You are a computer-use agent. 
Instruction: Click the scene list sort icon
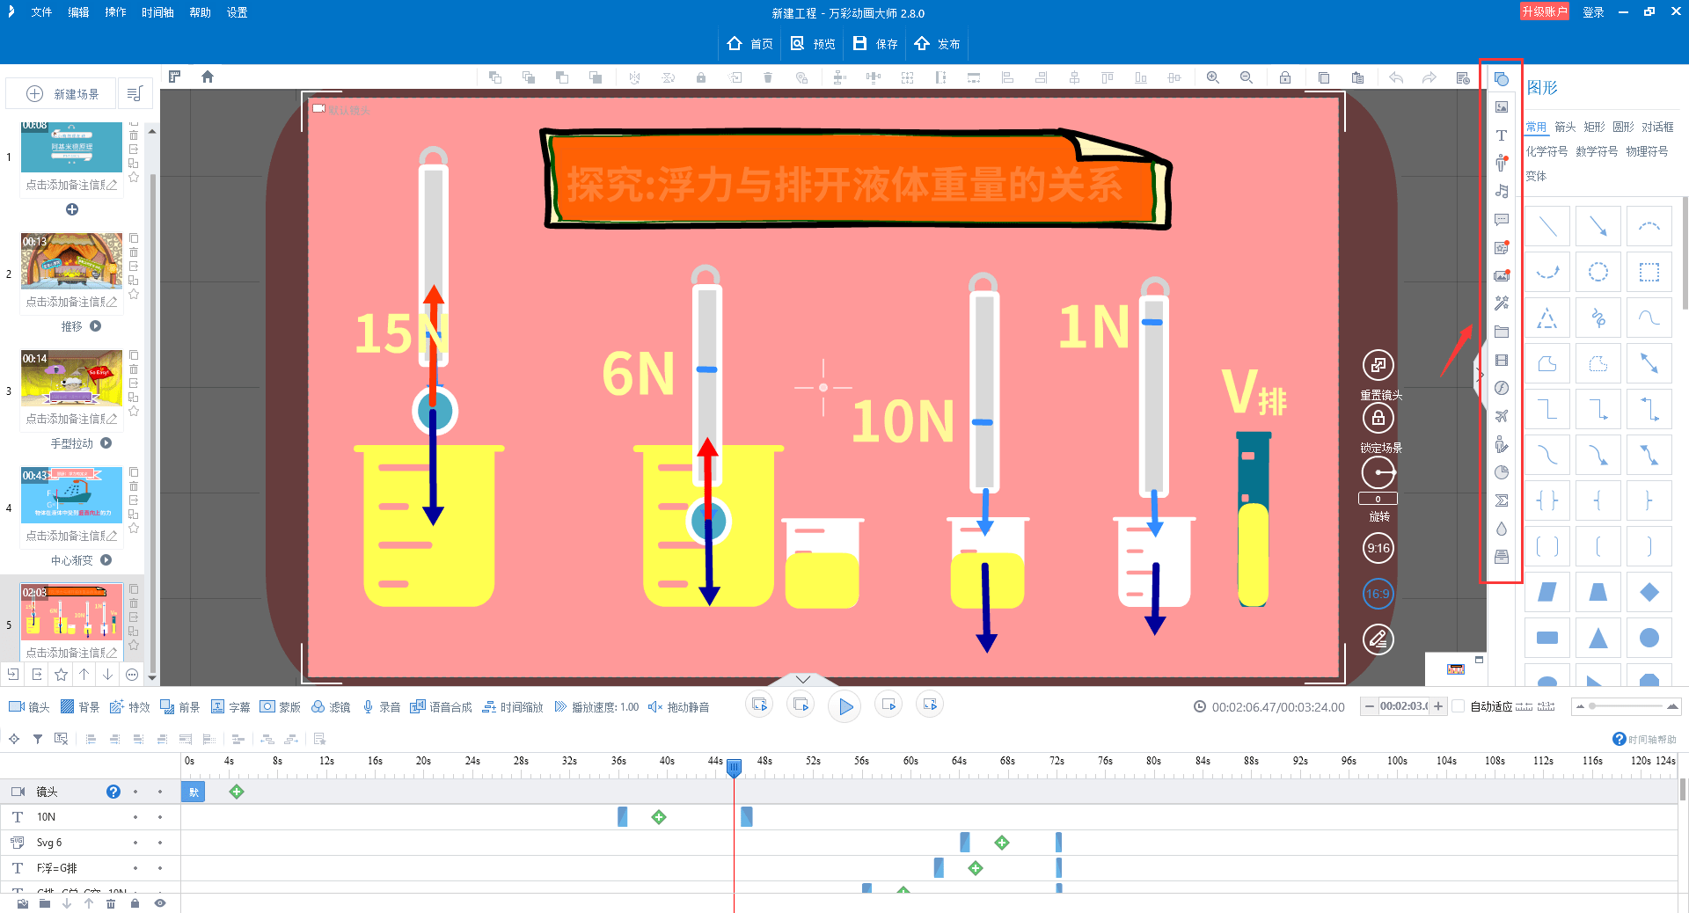click(135, 93)
